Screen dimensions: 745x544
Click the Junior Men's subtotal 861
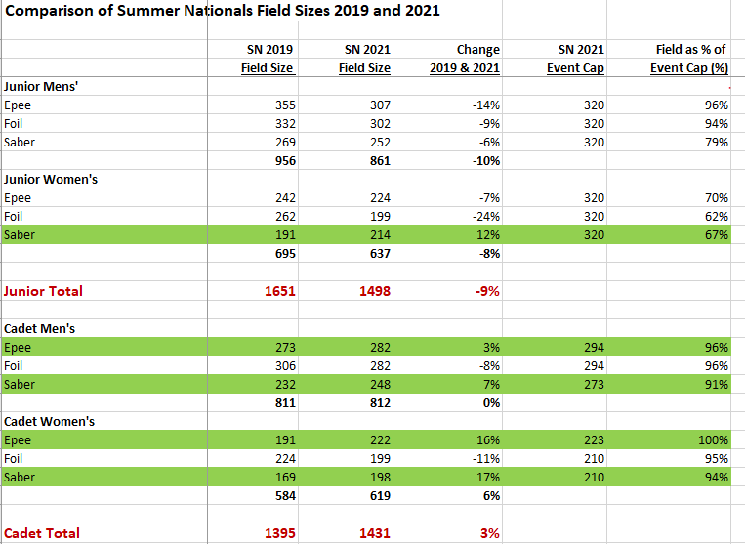[x=380, y=160]
